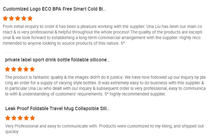220x138 pixels.
Task: Open the Customized Logo ECO BPA Free product link
Action: coord(54,9)
